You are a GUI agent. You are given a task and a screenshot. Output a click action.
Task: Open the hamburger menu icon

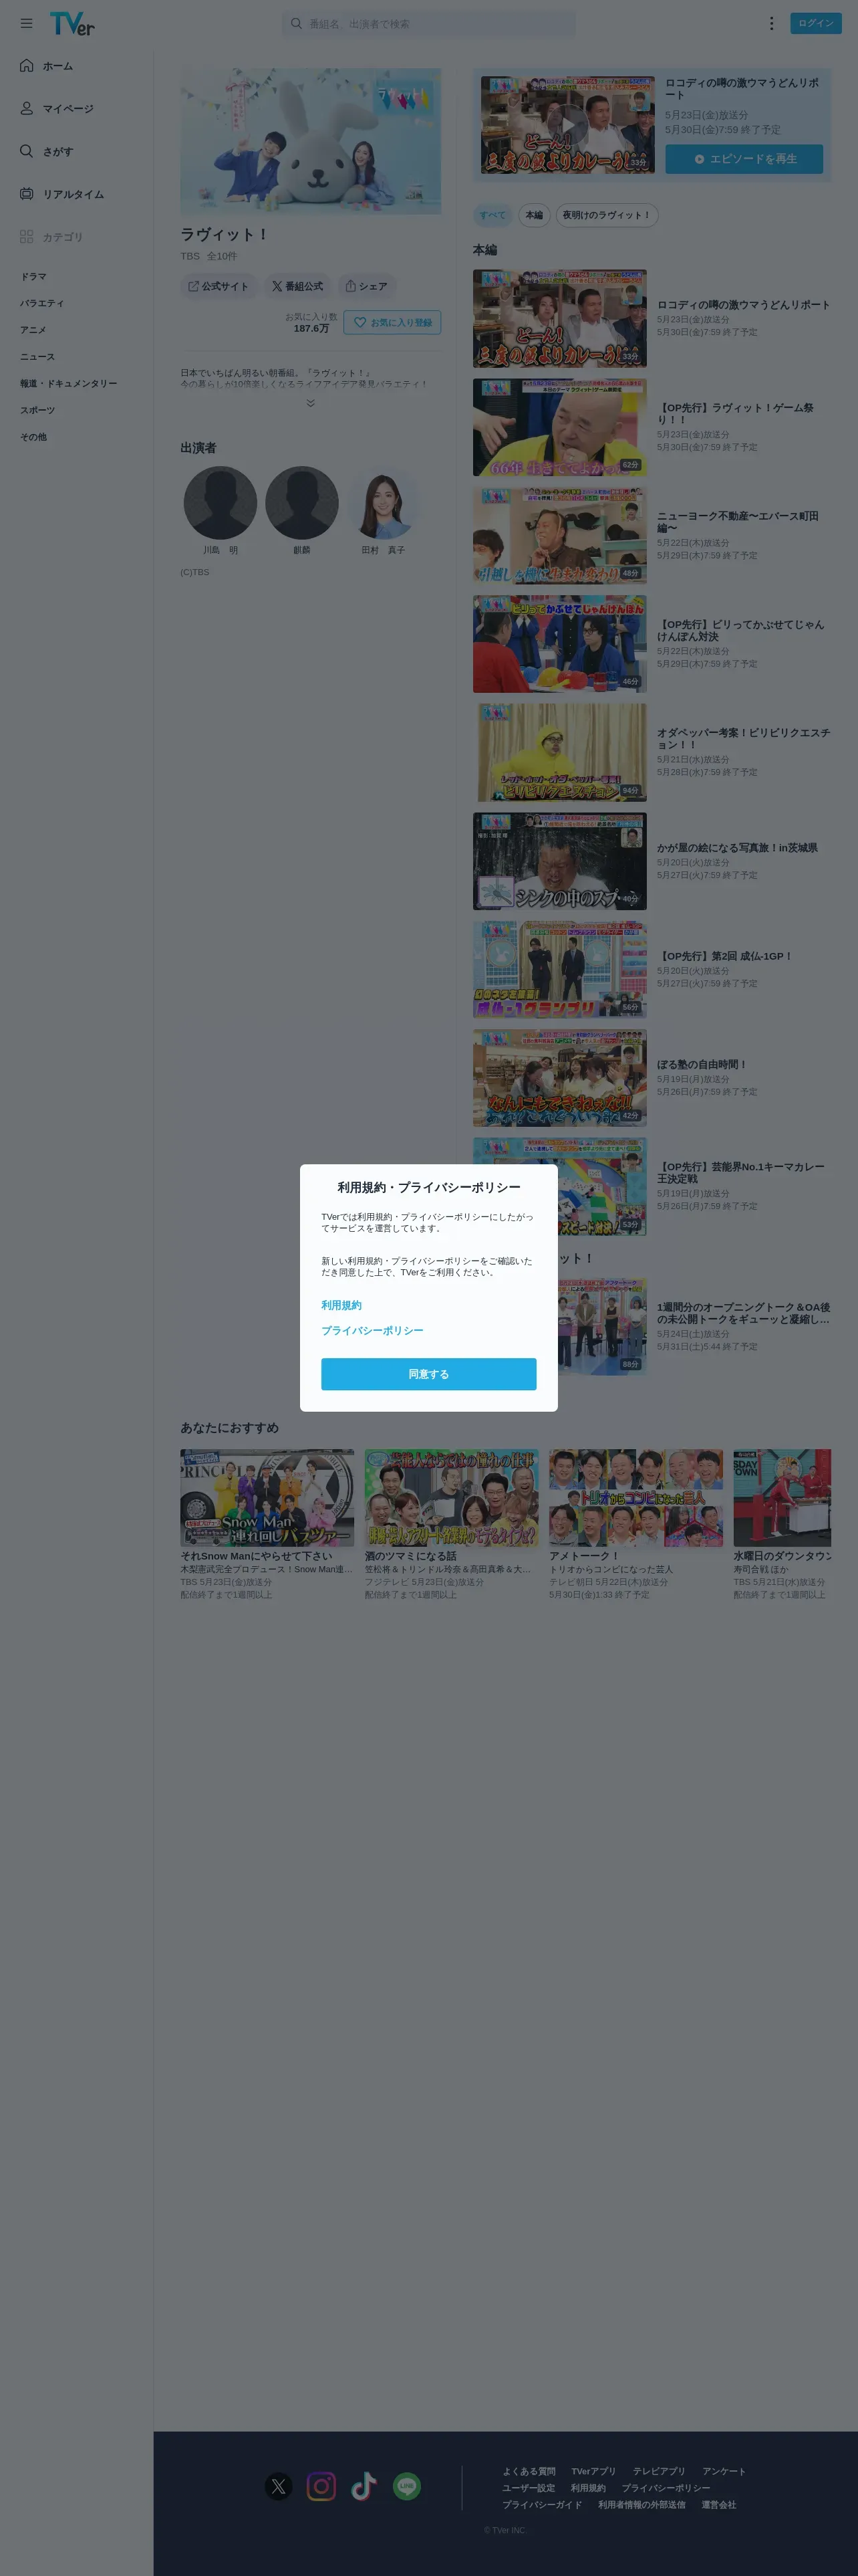(26, 23)
